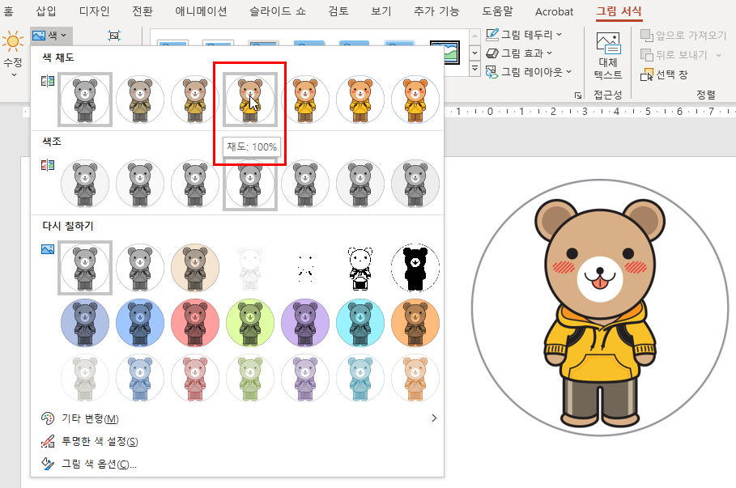
Task: Switch to the 애니메이션 ribbon tab
Action: 201,12
